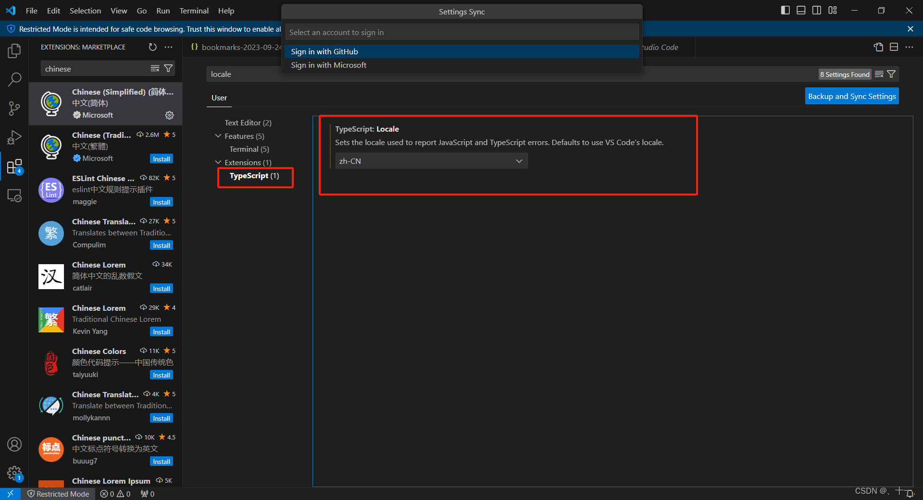The width and height of the screenshot is (923, 500).
Task: Filter extensions with the funnel icon
Action: [x=168, y=69]
